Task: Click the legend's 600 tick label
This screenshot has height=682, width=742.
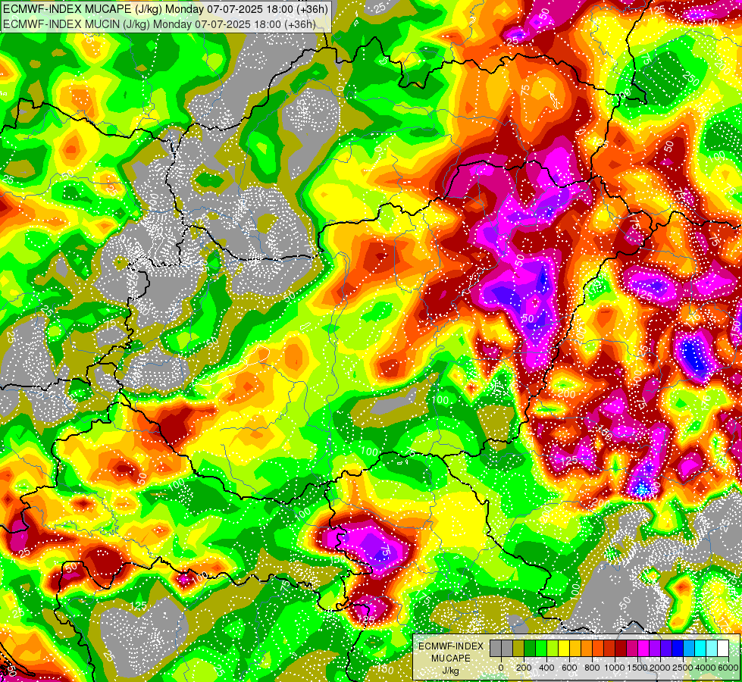Action: coord(569,668)
